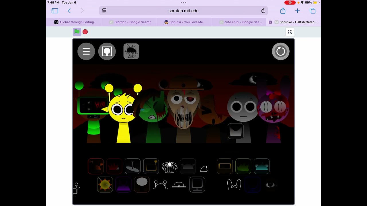Select the red spiky crown icon

[114, 166]
